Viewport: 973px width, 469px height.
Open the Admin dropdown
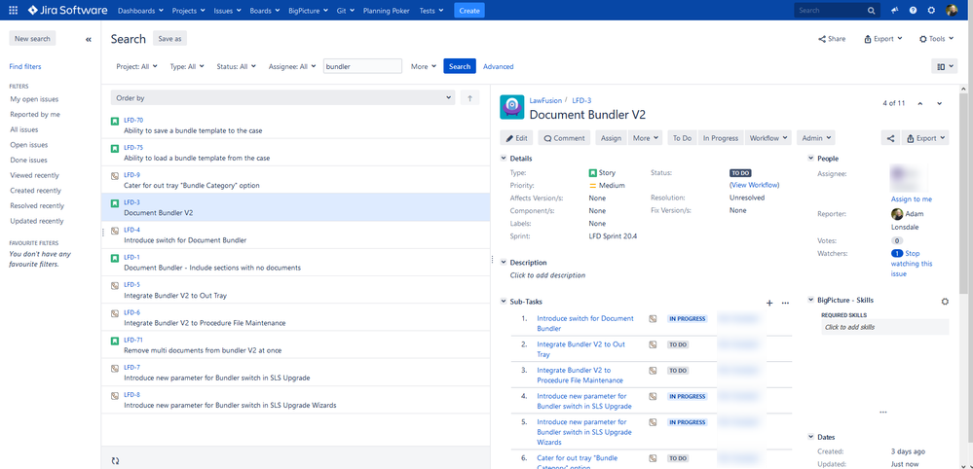point(815,138)
